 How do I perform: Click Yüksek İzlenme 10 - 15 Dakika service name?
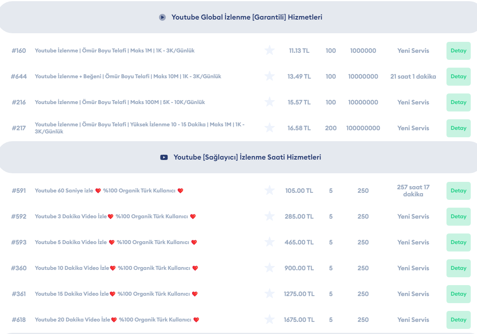pos(140,128)
